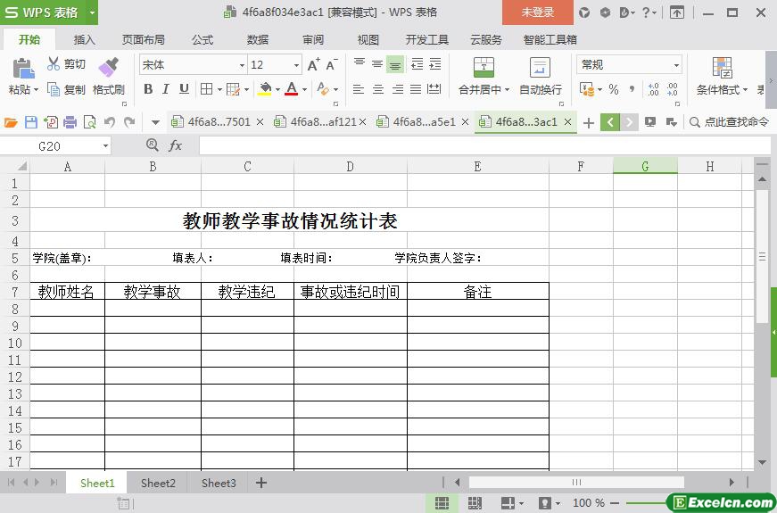
Task: Click the 点此查找命令 search box
Action: (730, 122)
